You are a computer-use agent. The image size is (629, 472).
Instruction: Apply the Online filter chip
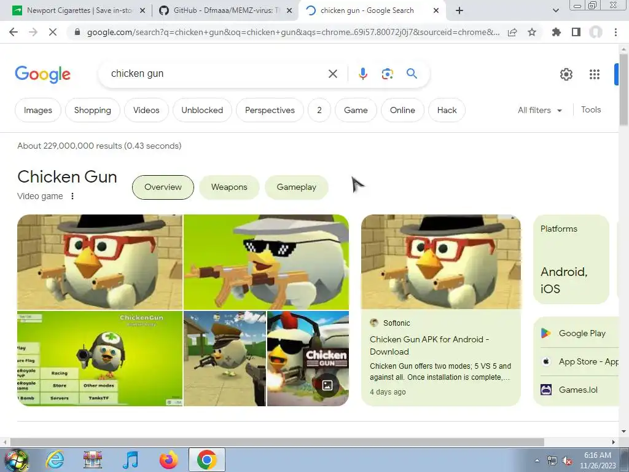[402, 110]
